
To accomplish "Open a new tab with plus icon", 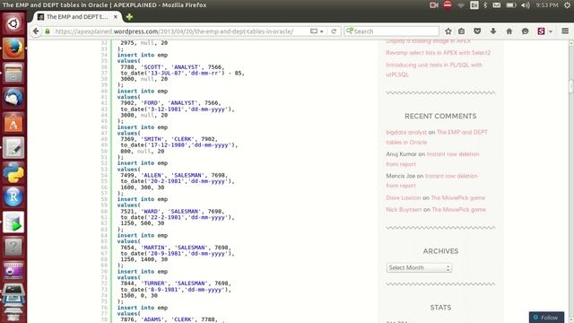I will point(129,17).
